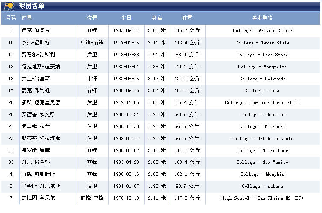Click birthday 1978-02-28
322x213 pixels.
126,55
